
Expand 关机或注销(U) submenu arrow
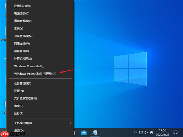pyautogui.click(x=71, y=123)
